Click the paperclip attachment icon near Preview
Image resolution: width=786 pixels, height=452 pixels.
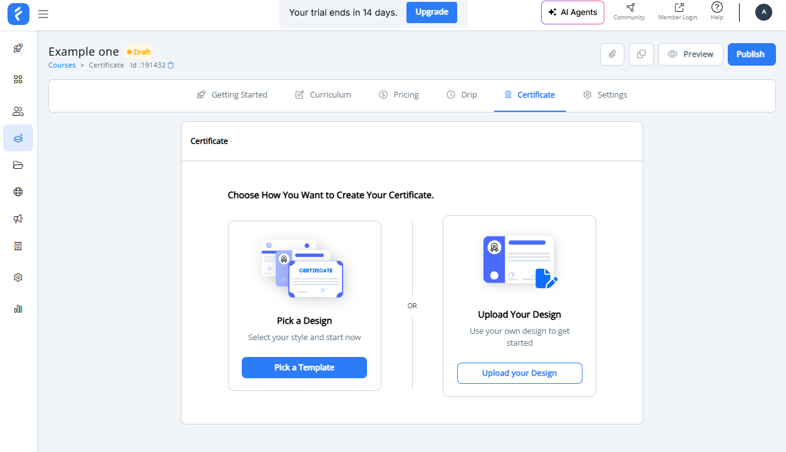[x=612, y=54]
